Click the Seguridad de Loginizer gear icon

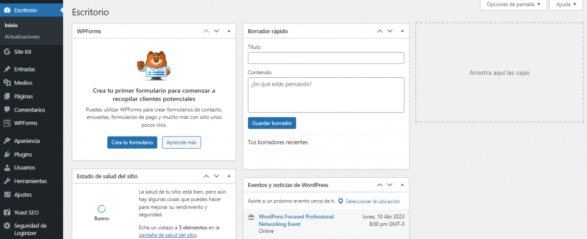coord(7,226)
